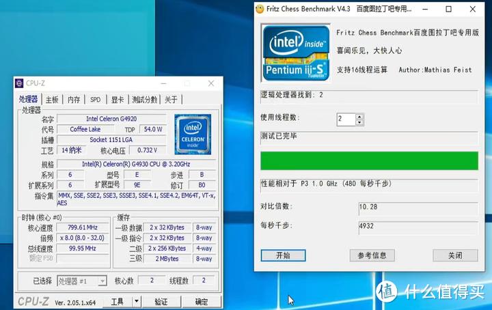Screen dimensions: 492x310
Task: Close the Fritz Chess Benchmark window
Action: point(475,10)
